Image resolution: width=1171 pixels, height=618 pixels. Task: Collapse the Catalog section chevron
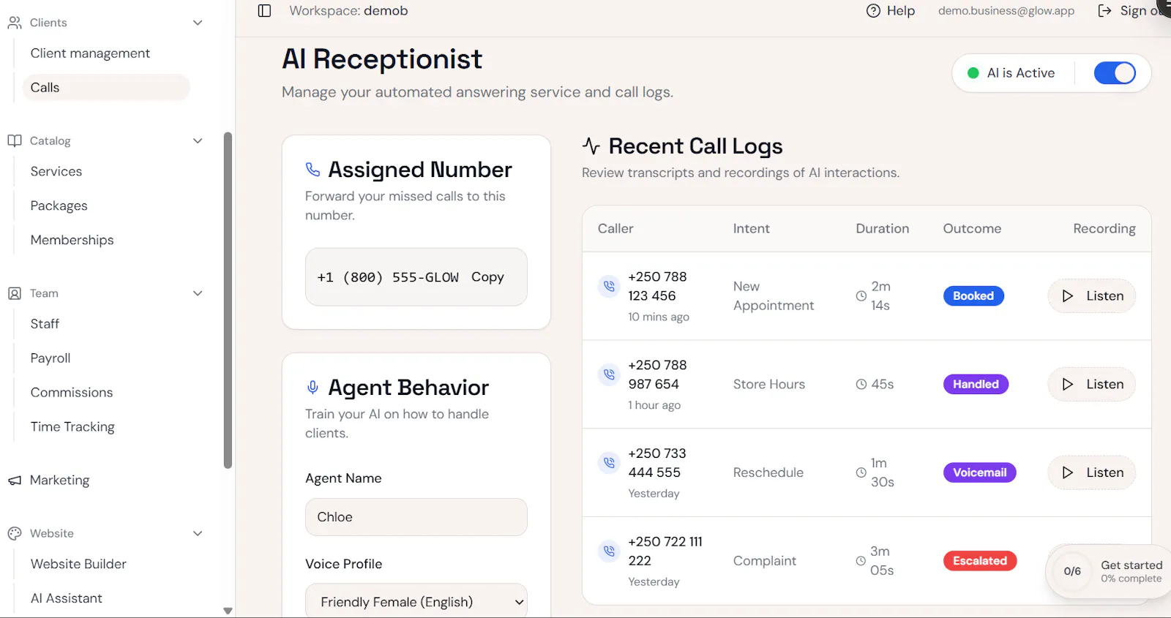[x=198, y=140]
